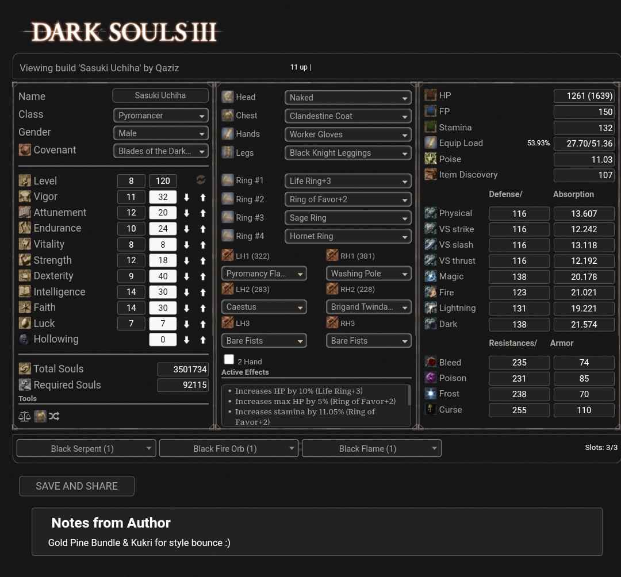Decrease Vigor with the down arrow

coord(186,197)
